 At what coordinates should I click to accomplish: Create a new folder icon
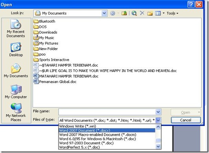coord(150,13)
